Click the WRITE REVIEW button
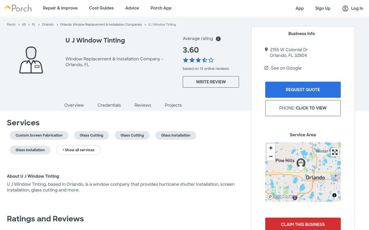Screen dimensions: 369x230 (211, 82)
